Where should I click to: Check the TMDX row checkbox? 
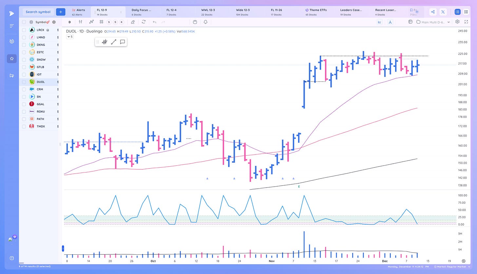click(x=24, y=126)
